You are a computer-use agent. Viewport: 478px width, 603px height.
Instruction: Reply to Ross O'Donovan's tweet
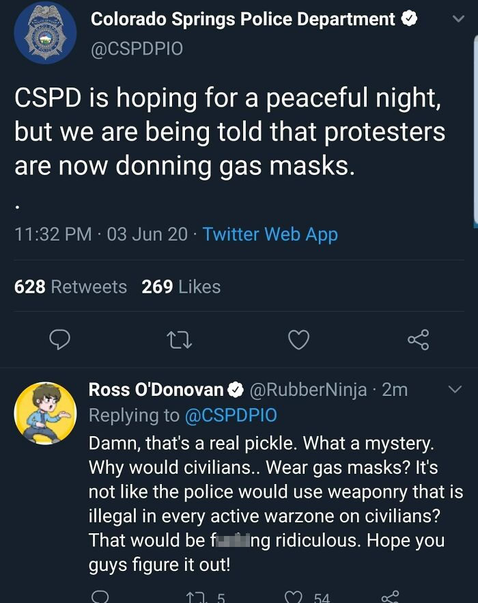(x=101, y=596)
